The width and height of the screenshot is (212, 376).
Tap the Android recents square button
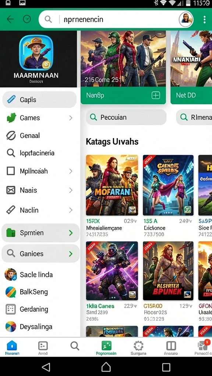[x=166, y=367]
